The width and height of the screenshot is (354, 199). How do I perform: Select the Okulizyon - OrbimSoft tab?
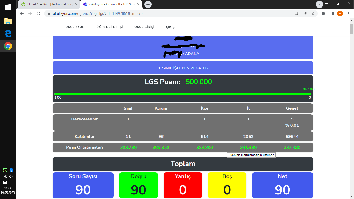point(111,4)
